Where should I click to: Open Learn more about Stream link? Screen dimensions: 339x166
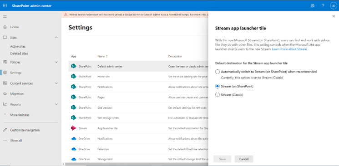coord(289,49)
